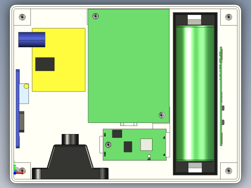Click the tiny white pad labeled OR
The image size is (251, 188).
click(x=149, y=156)
